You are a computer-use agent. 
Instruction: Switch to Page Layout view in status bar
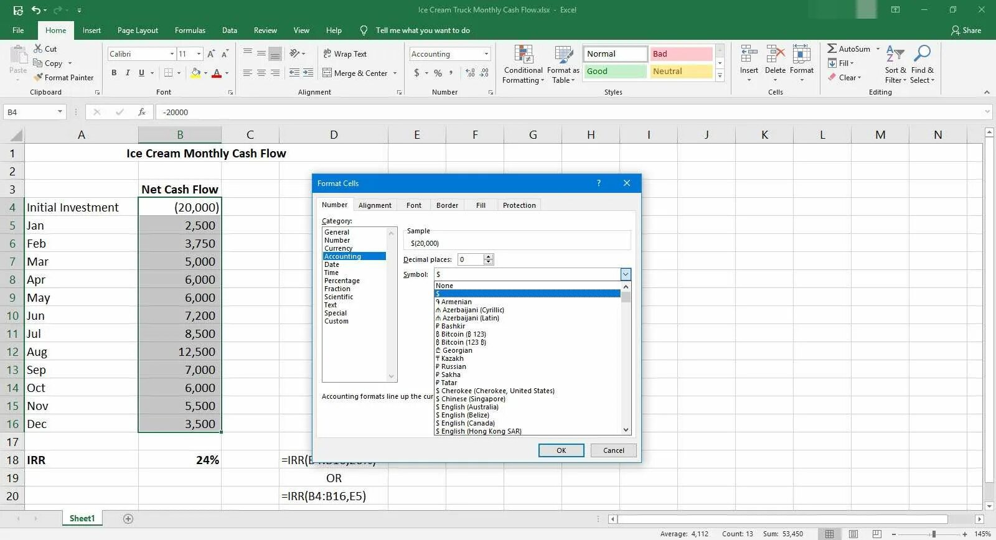(x=853, y=534)
